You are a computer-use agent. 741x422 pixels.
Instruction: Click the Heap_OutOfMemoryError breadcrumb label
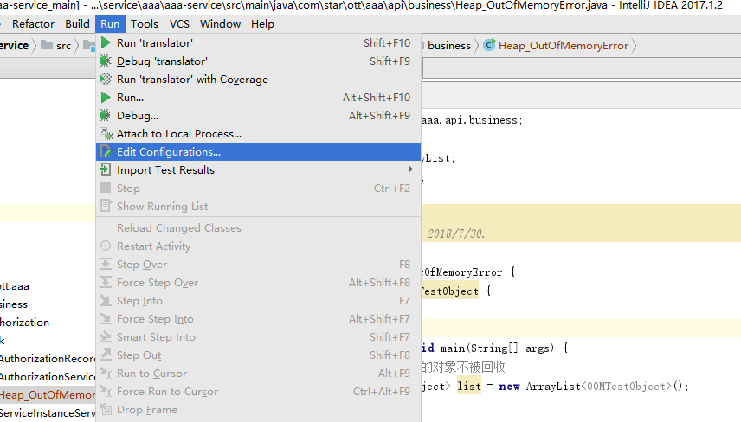[x=564, y=45]
